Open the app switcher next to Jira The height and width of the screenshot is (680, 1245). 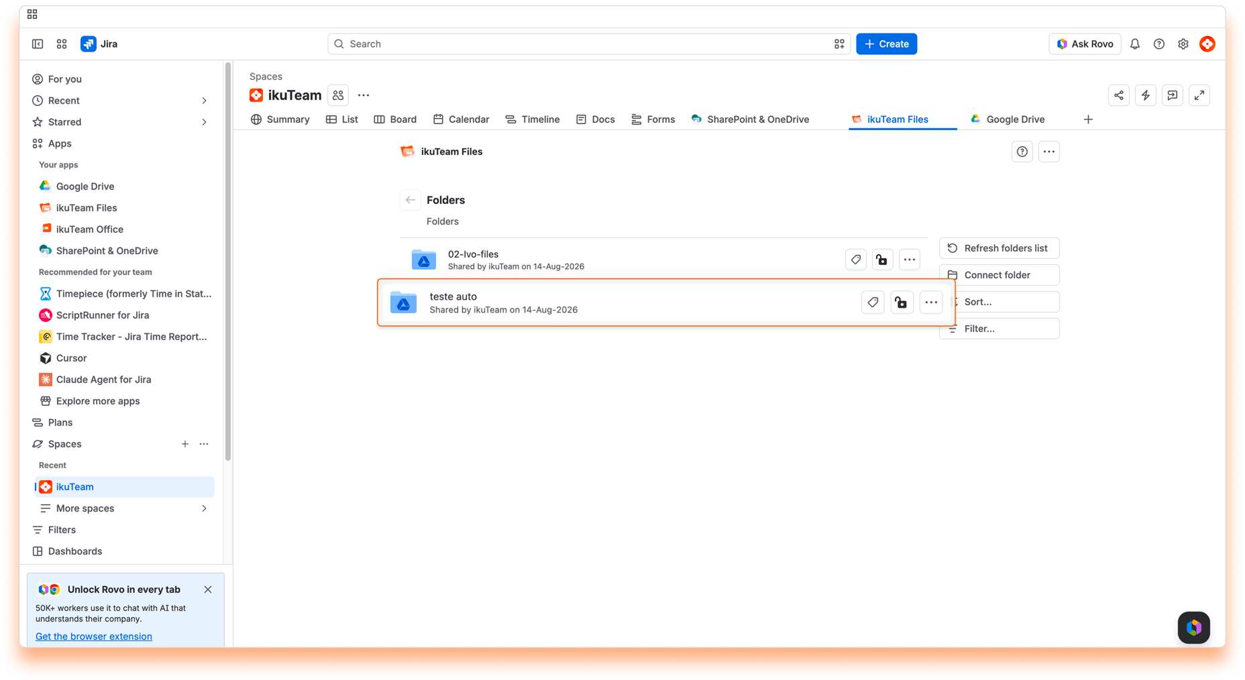(x=62, y=44)
